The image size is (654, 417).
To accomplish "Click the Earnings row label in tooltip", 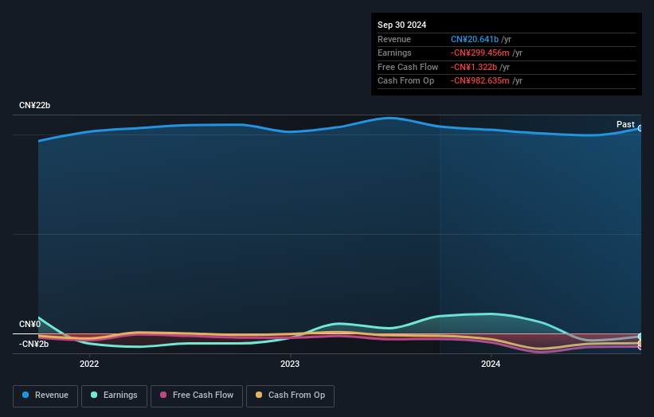I will (x=394, y=53).
